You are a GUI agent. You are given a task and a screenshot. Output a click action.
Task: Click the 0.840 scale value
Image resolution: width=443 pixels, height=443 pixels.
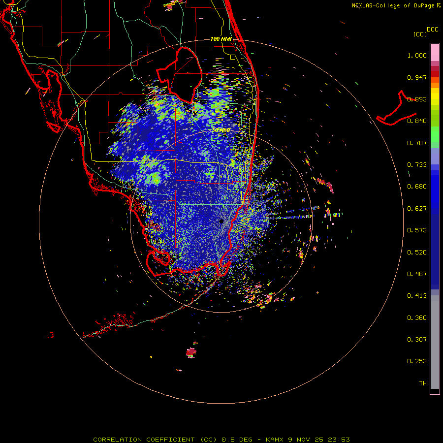[417, 121]
